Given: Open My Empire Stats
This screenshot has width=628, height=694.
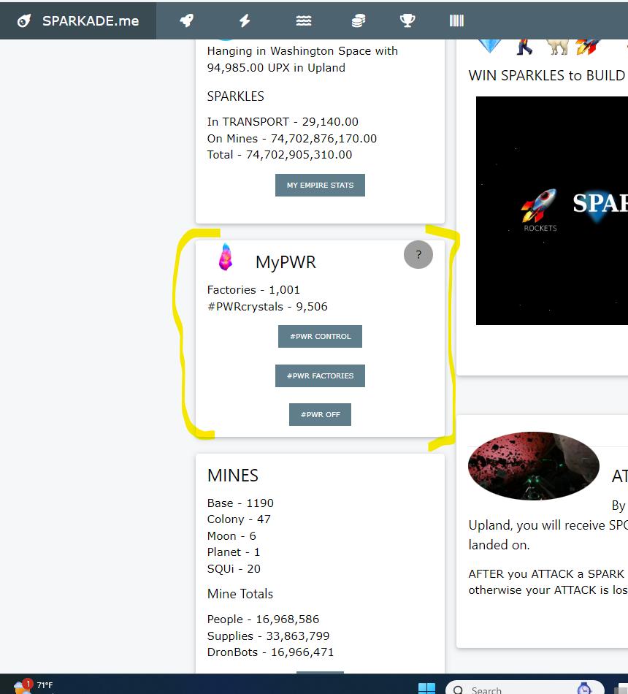Looking at the screenshot, I should point(320,186).
